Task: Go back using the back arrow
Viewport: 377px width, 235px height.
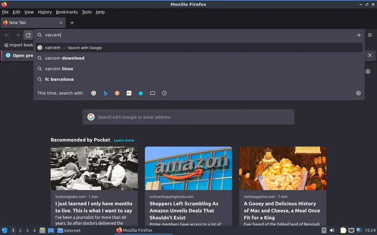Action: [7, 35]
